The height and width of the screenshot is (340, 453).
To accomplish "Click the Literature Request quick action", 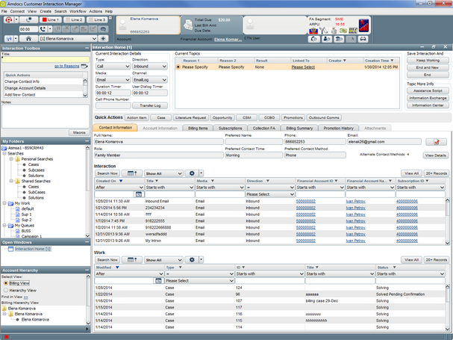I will (190, 117).
